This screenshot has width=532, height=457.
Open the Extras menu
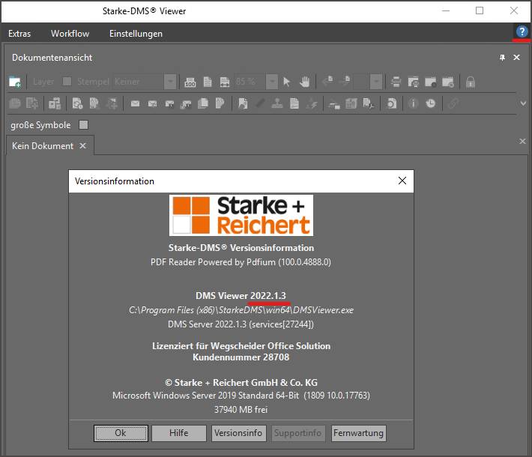click(x=19, y=34)
